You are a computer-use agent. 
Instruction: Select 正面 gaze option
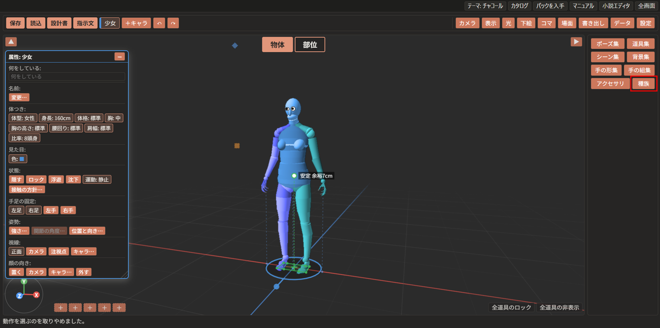click(17, 251)
